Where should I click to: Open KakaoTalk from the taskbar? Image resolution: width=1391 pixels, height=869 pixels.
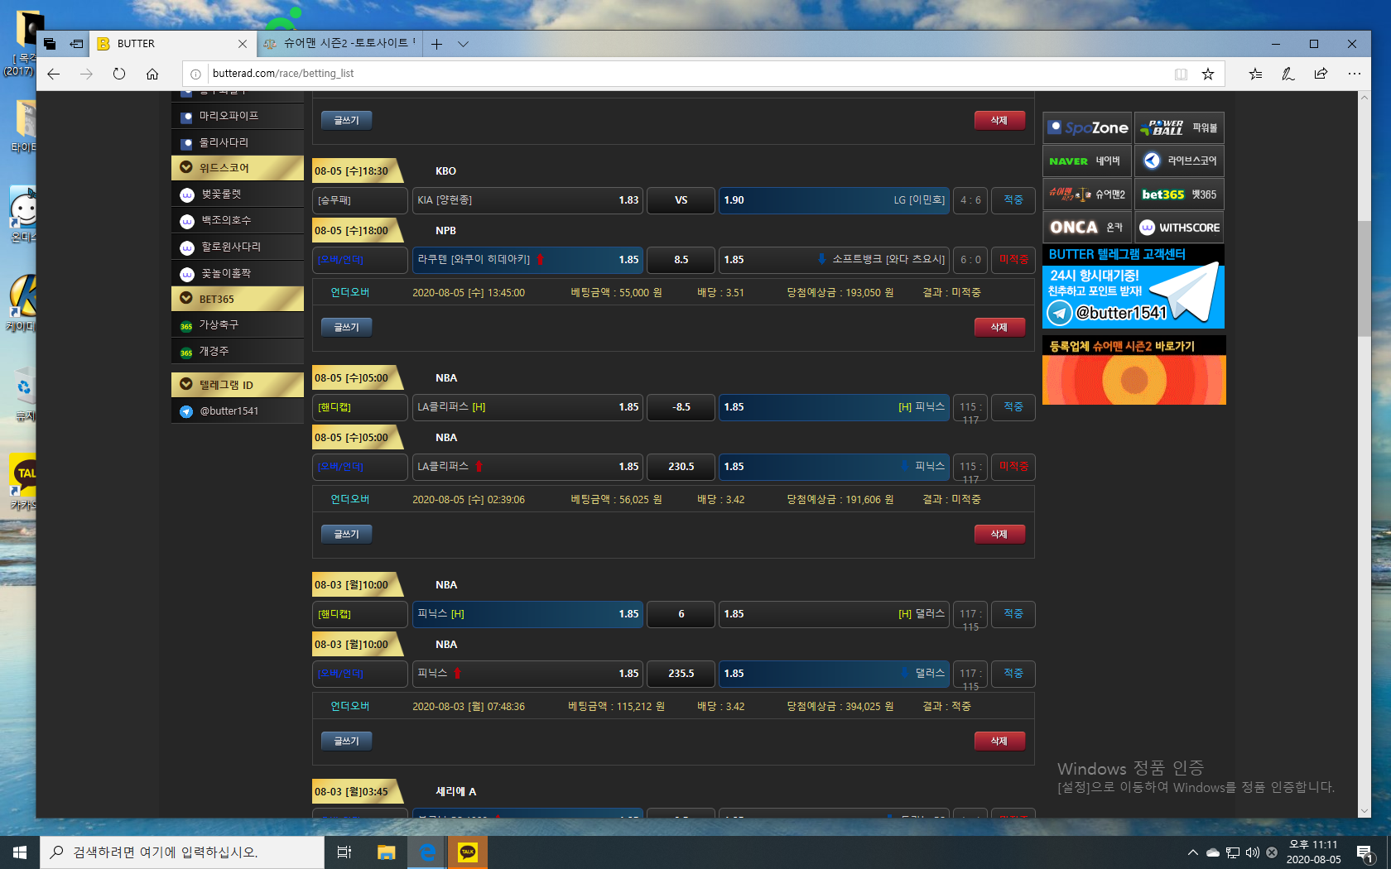point(468,852)
